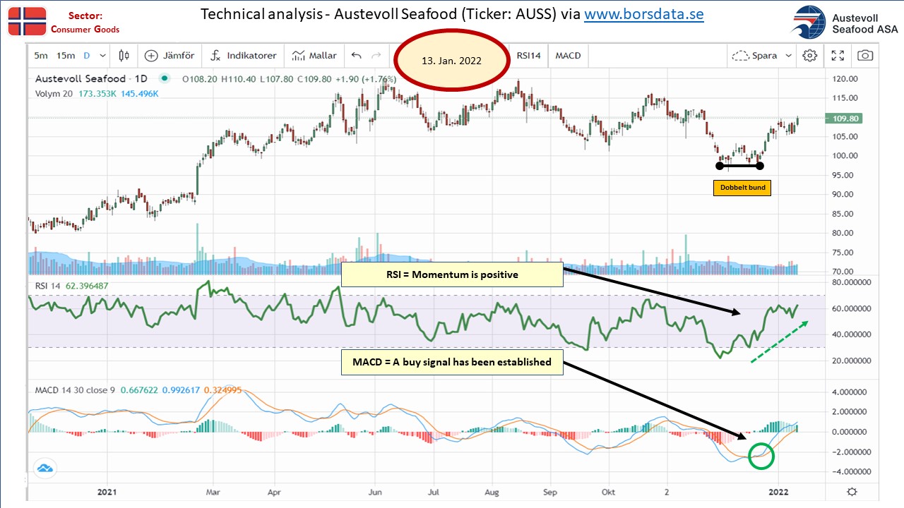Click the Austevoll Seafood ASA company logo
904x508 pixels.
(843, 21)
